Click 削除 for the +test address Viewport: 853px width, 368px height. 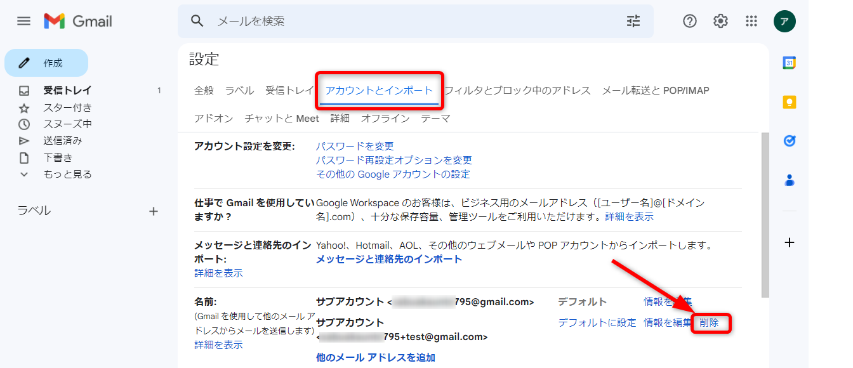click(x=709, y=322)
